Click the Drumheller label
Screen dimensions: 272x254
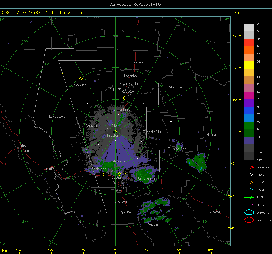(x=177, y=149)
